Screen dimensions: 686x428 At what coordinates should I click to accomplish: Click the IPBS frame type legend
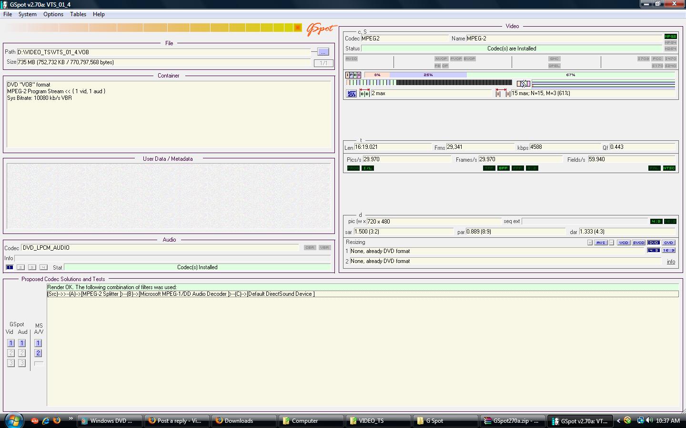[x=353, y=75]
